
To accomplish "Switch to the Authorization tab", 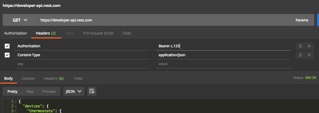I will pyautogui.click(x=16, y=33).
